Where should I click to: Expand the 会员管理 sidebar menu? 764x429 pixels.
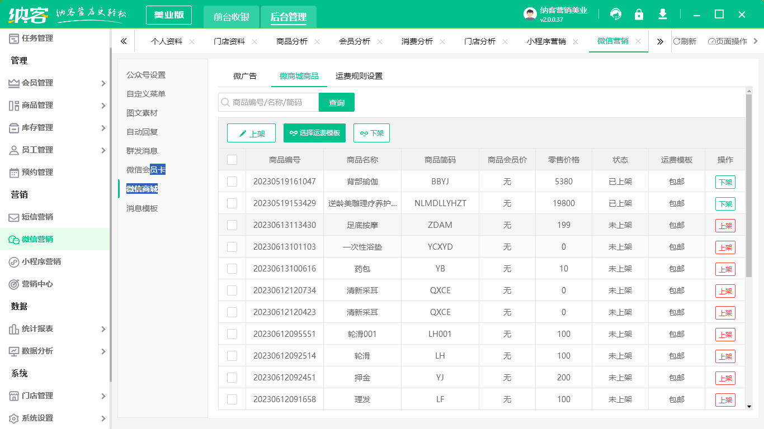click(103, 83)
